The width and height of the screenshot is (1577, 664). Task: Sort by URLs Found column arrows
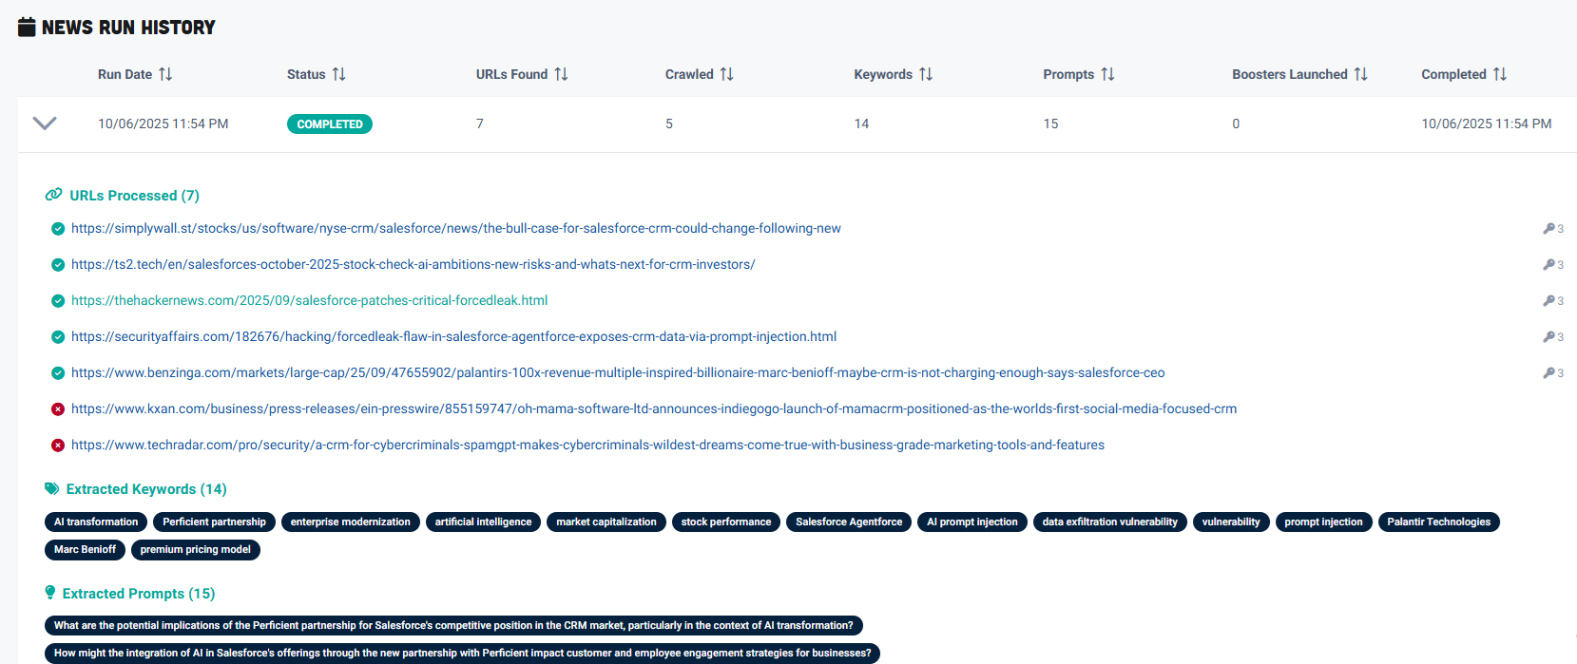[x=562, y=74]
